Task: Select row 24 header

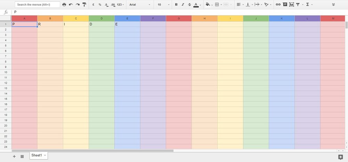Action: 6,147
